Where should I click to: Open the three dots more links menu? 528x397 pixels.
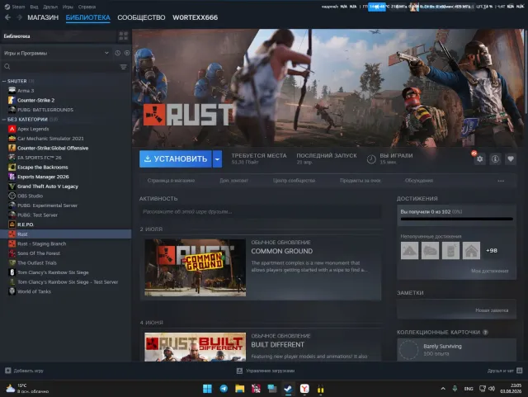point(501,181)
